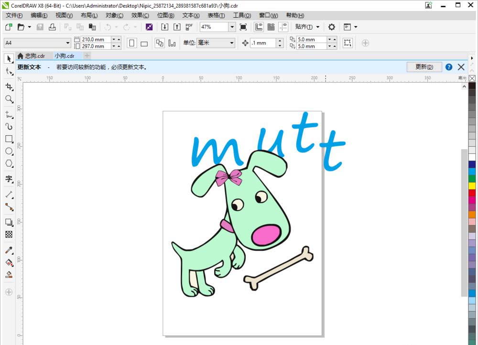Toggle show grid
Image resolution: width=478 pixels, height=345 pixels.
point(271,27)
